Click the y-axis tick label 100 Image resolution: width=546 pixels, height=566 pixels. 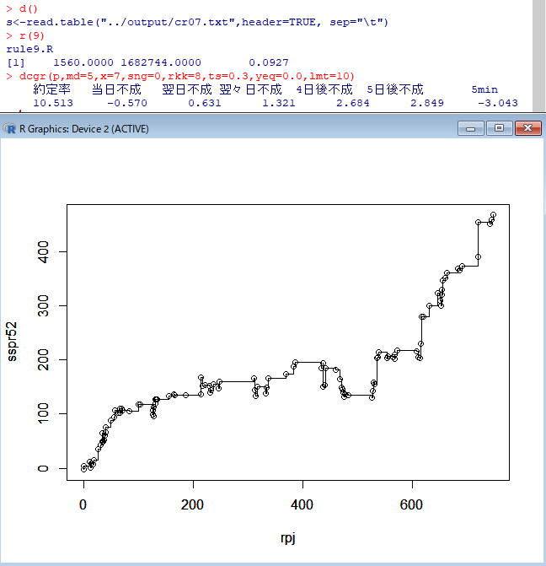(x=43, y=413)
